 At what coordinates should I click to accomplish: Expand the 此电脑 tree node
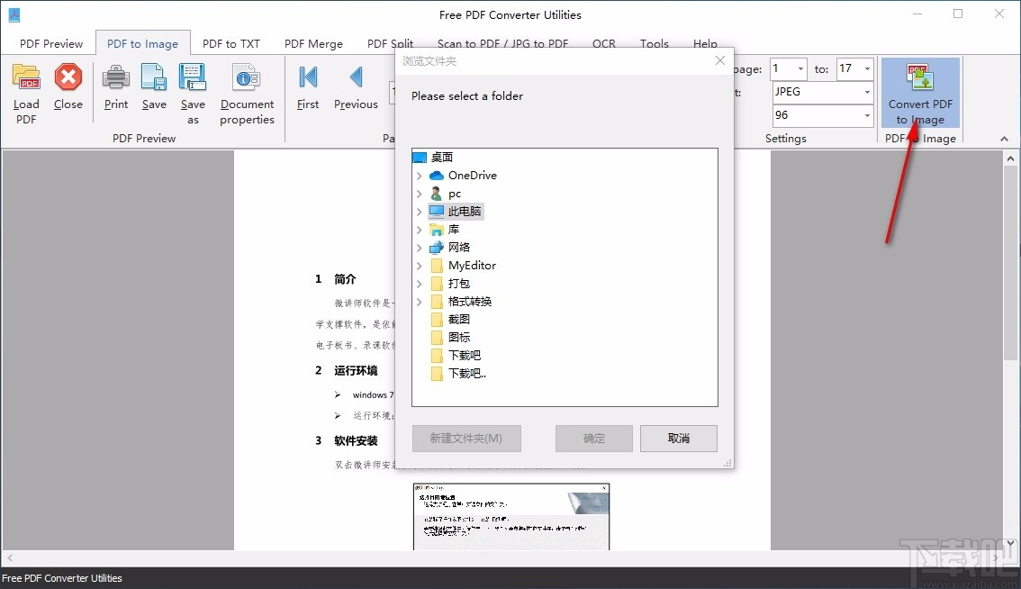tap(419, 211)
